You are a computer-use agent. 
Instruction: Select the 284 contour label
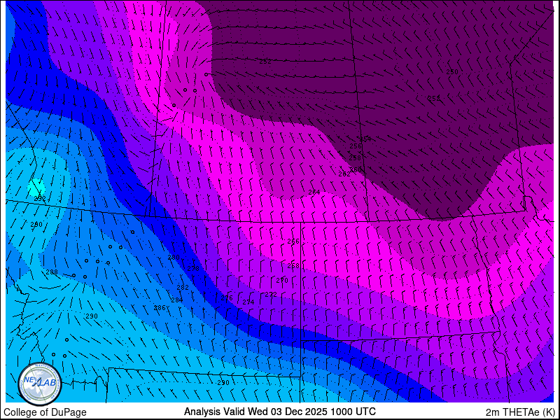pyautogui.click(x=177, y=300)
